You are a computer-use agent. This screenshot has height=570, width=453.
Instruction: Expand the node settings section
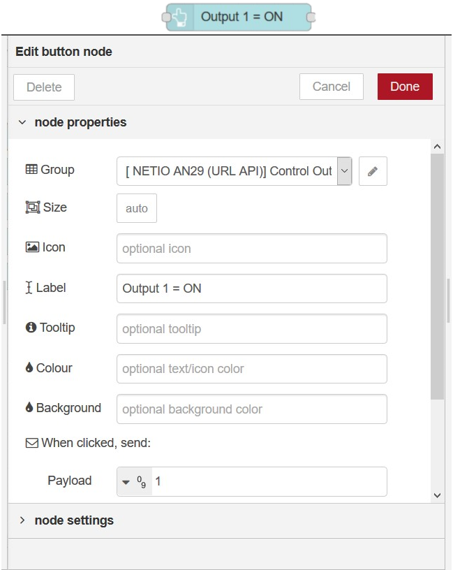(22, 520)
